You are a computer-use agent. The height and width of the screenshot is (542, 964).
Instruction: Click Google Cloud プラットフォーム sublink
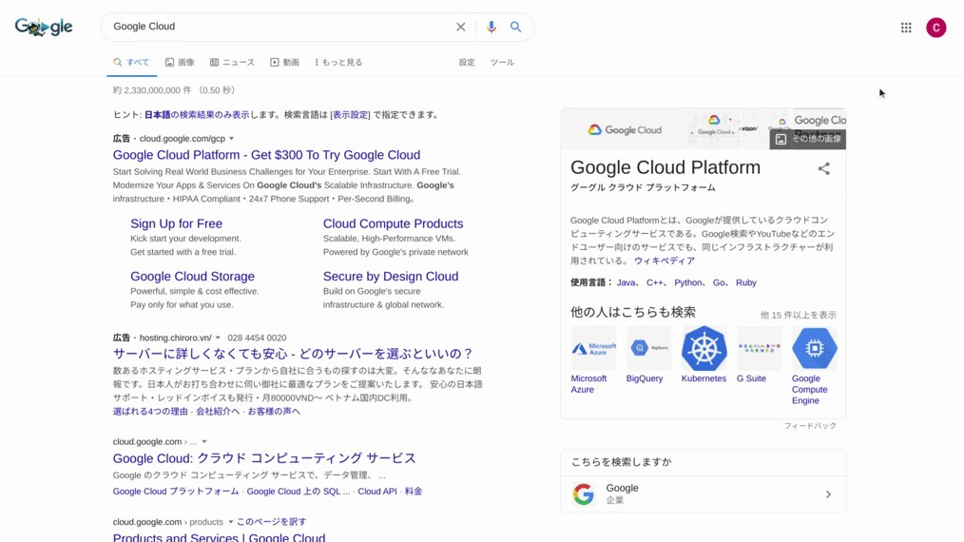click(176, 492)
